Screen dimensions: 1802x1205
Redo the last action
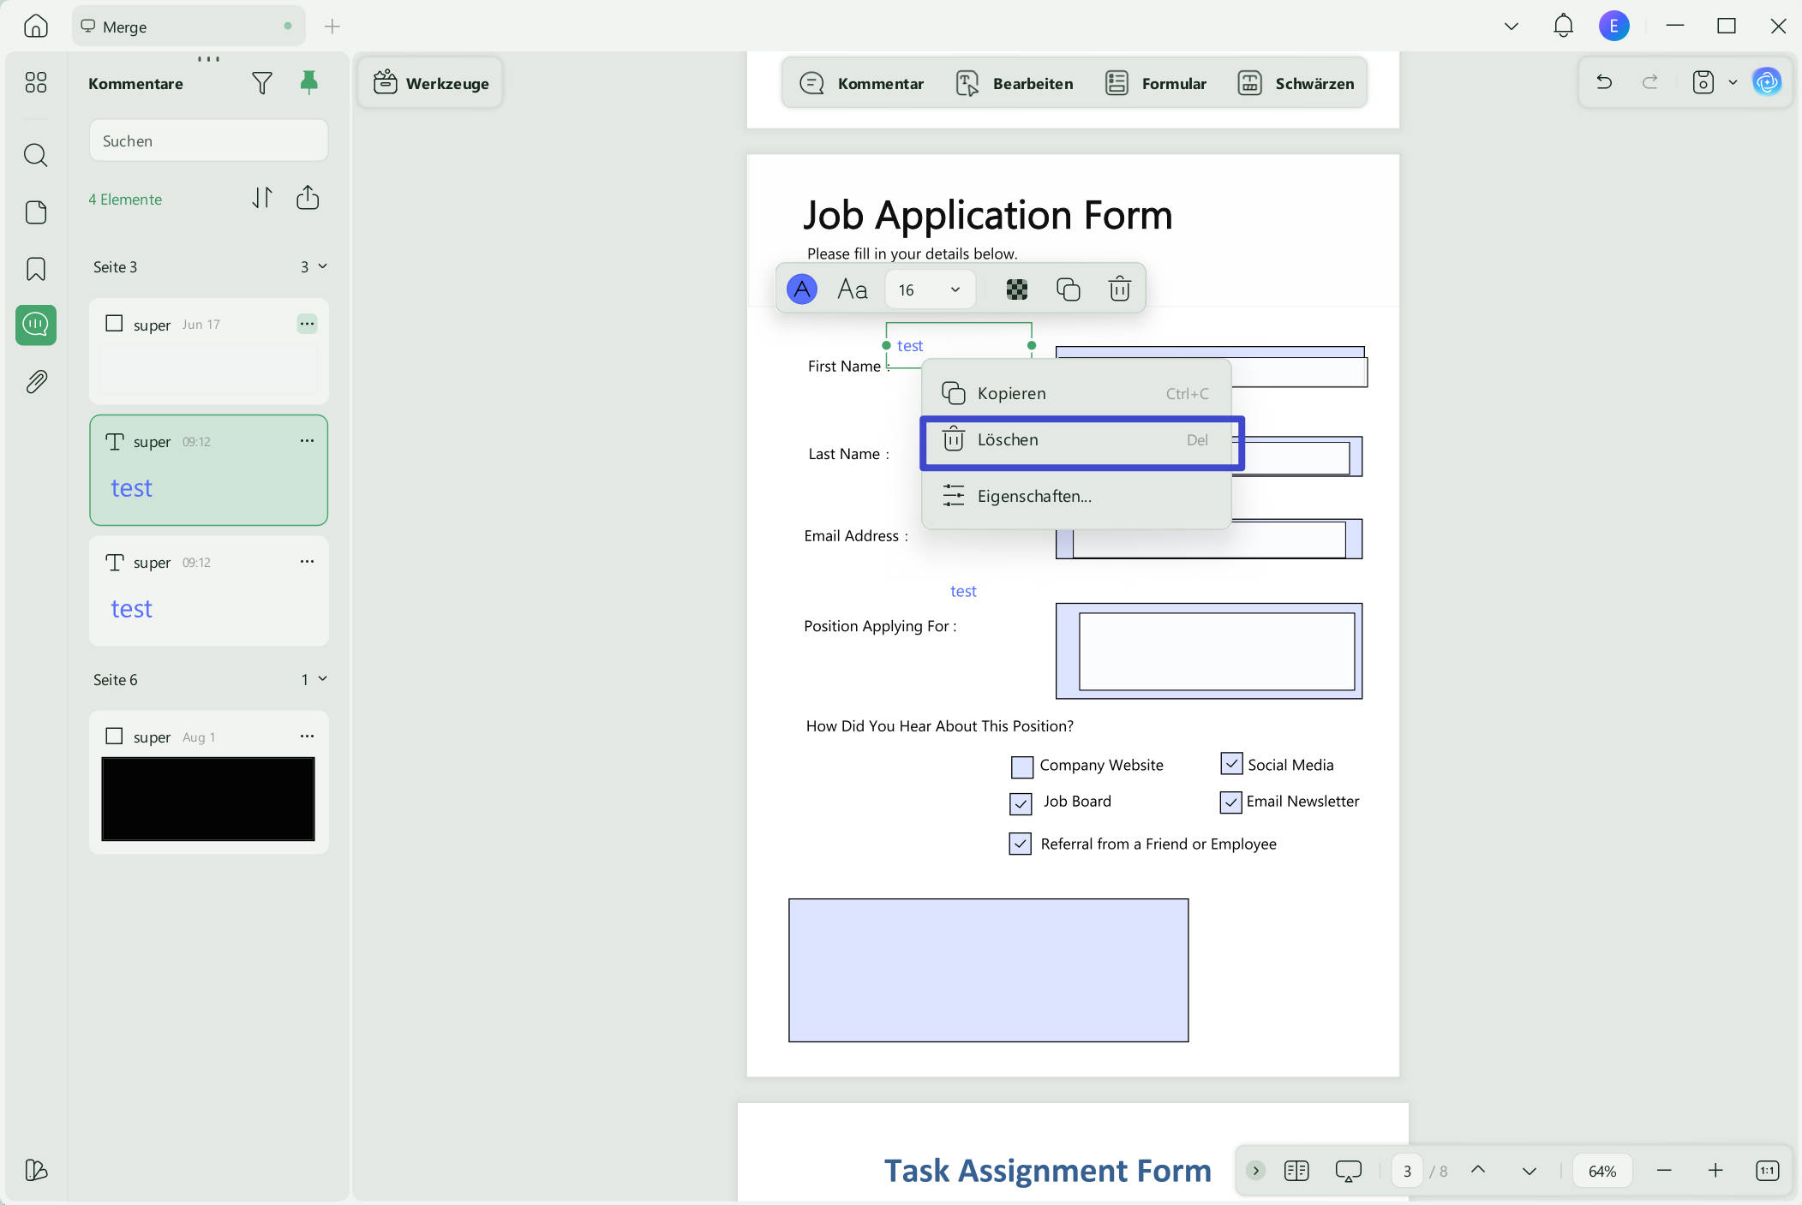(1649, 82)
